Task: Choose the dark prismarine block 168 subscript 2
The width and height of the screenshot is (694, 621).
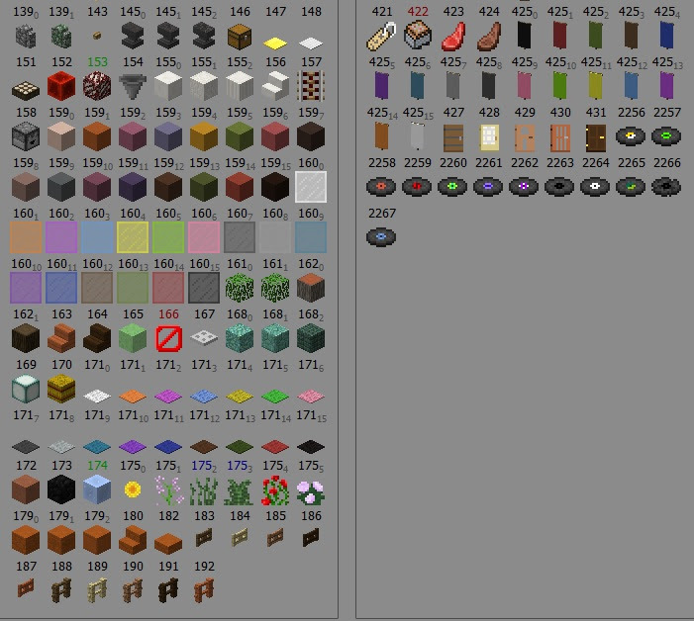Action: [311, 338]
